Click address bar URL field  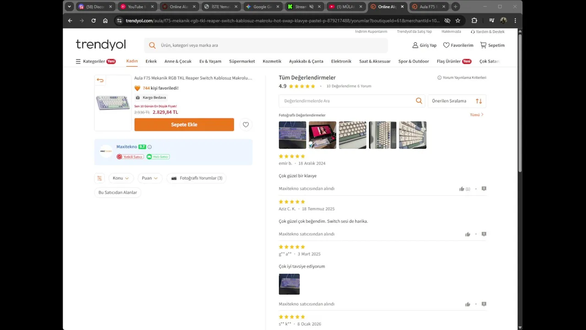pyautogui.click(x=282, y=21)
